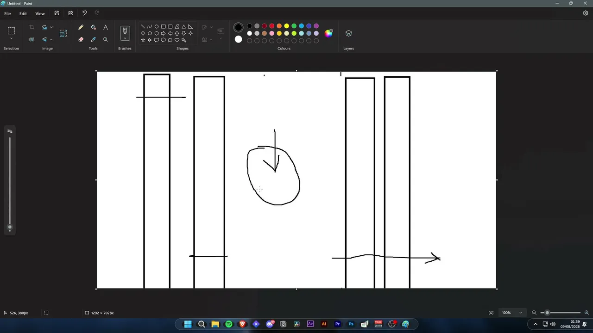Click the fit to window button
The image size is (593, 333).
coord(491,313)
